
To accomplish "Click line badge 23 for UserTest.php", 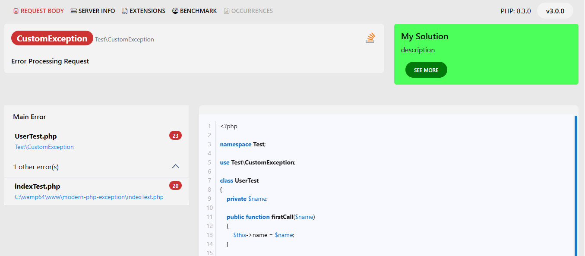I will (x=175, y=136).
